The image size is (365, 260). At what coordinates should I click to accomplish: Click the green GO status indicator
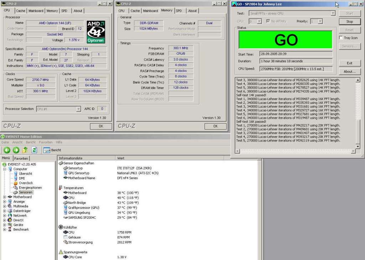[x=286, y=40]
